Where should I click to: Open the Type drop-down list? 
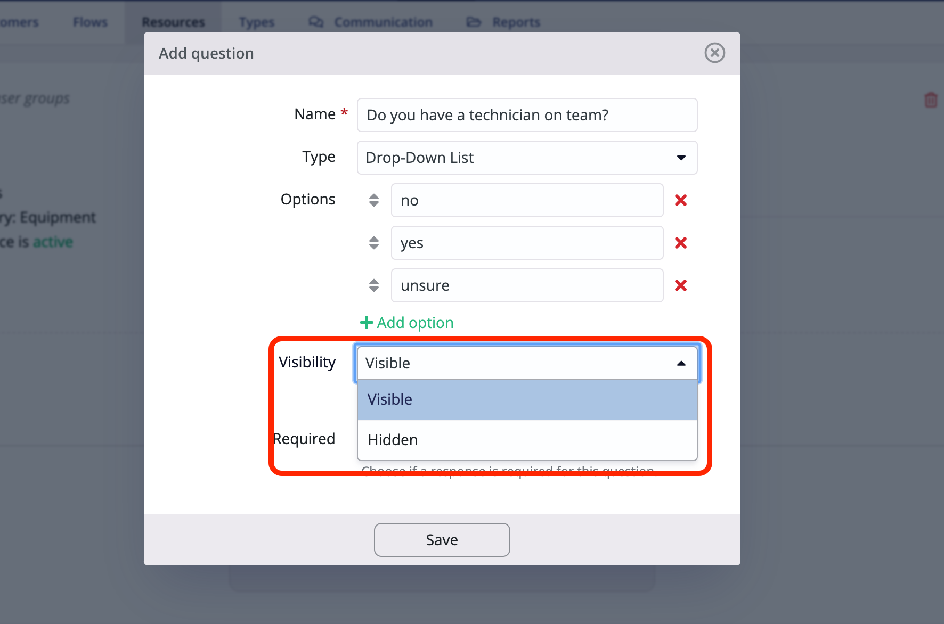[x=526, y=158]
